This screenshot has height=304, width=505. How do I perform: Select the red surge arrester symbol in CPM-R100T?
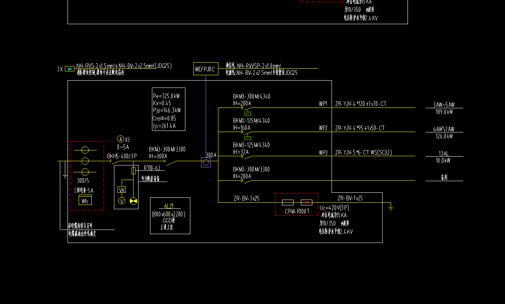307,202
